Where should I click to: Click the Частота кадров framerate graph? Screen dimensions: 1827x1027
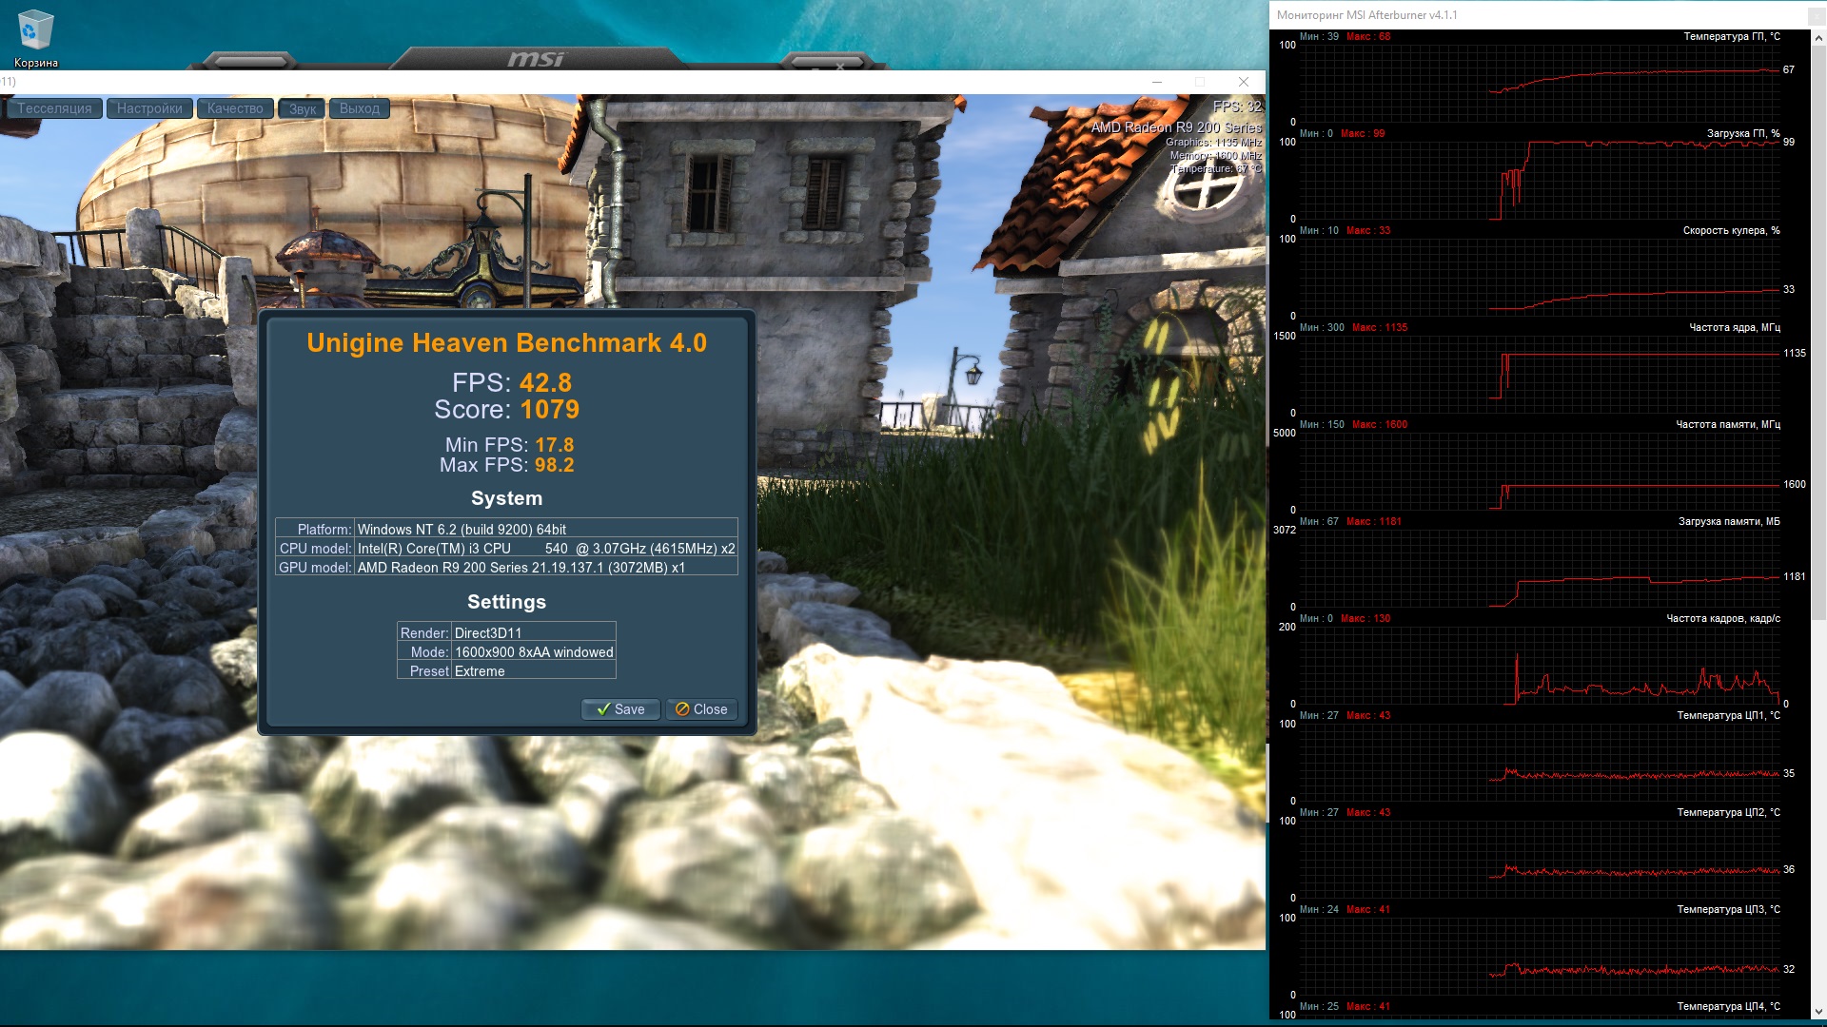coord(1539,666)
